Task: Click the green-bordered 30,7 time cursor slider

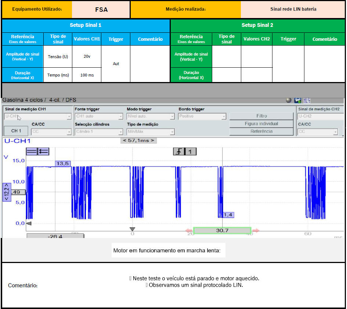Action: click(222, 231)
